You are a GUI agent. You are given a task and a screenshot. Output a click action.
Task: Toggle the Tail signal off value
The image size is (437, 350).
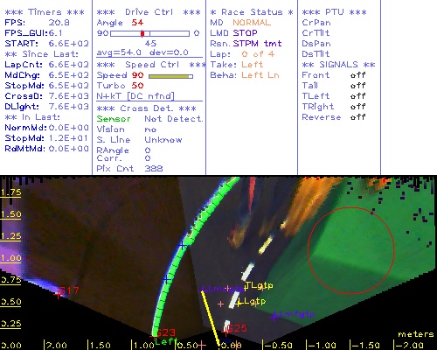[357, 86]
